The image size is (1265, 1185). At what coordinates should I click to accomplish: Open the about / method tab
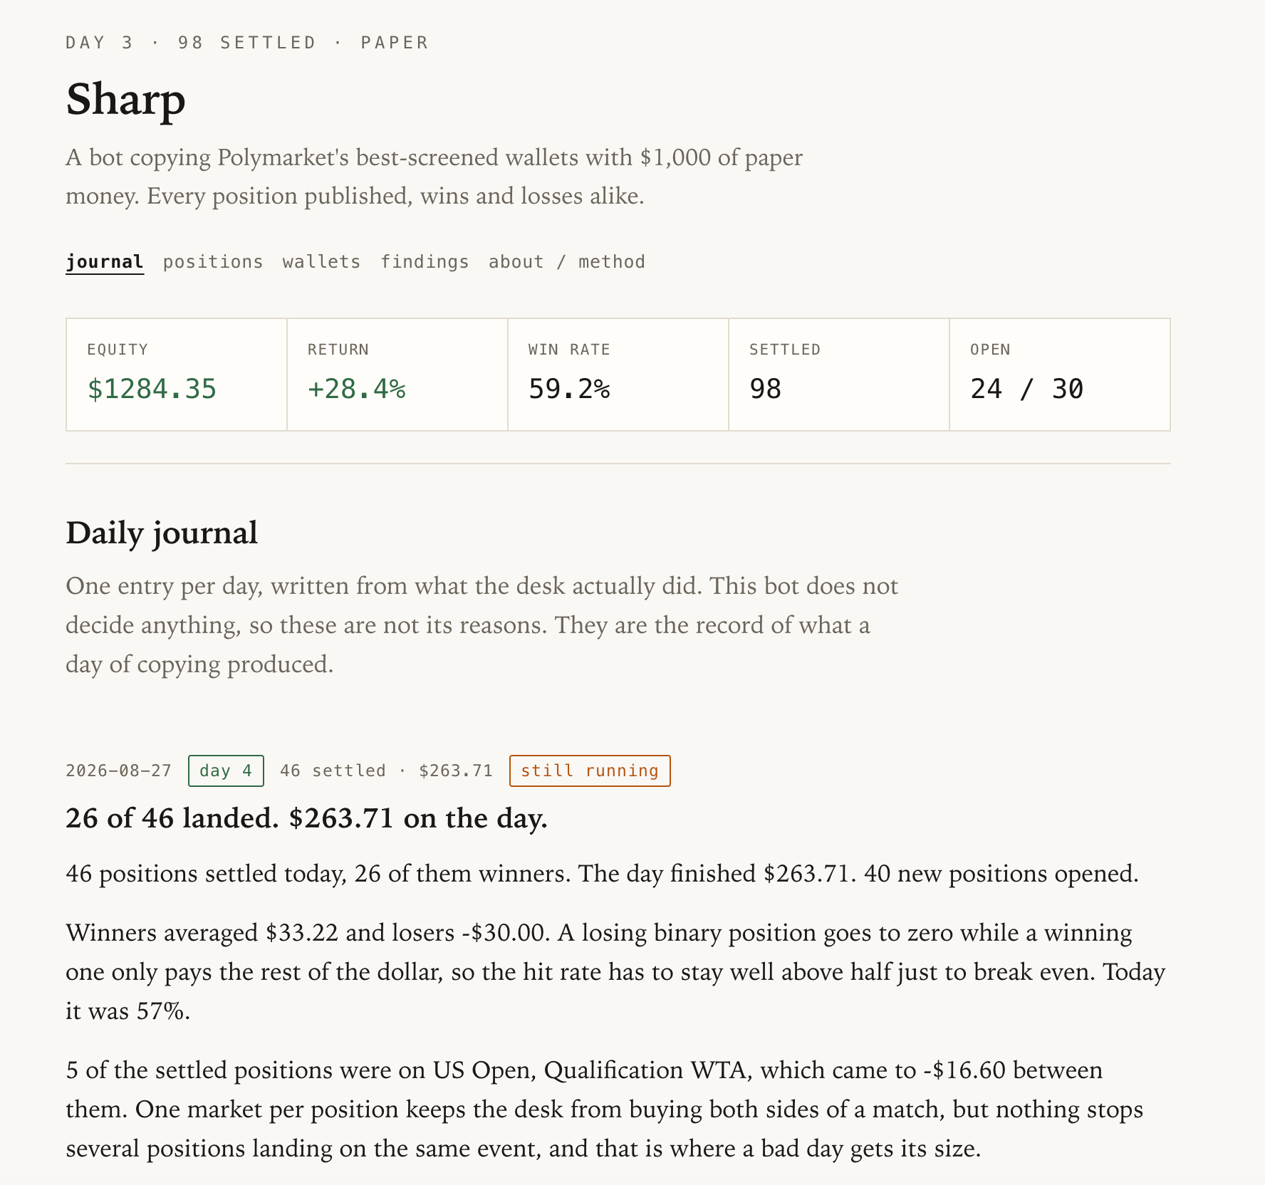(x=566, y=261)
